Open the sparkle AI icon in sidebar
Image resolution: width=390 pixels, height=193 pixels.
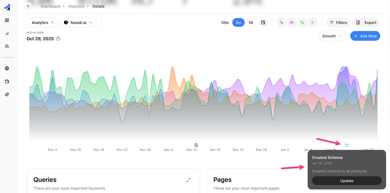[x=7, y=95]
